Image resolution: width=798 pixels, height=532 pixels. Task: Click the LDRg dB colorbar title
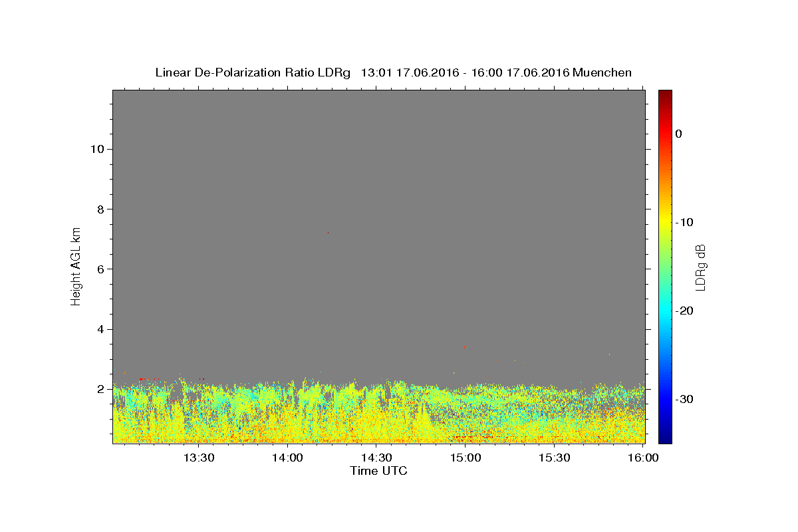pos(700,267)
